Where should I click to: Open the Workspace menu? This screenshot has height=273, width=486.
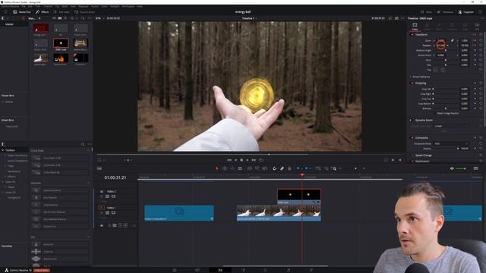128,6
